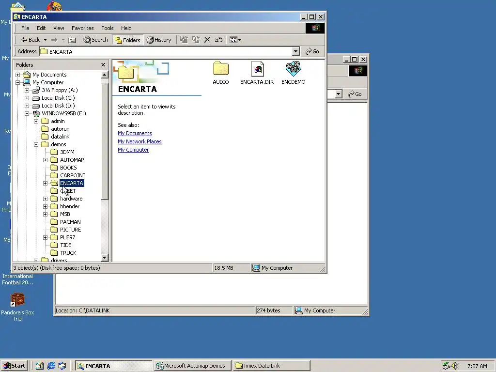Expand the AUTOMAP folder node
Image resolution: width=496 pixels, height=372 pixels.
(45, 160)
